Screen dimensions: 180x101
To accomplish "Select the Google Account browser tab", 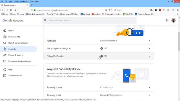I will (x=15, y=5).
